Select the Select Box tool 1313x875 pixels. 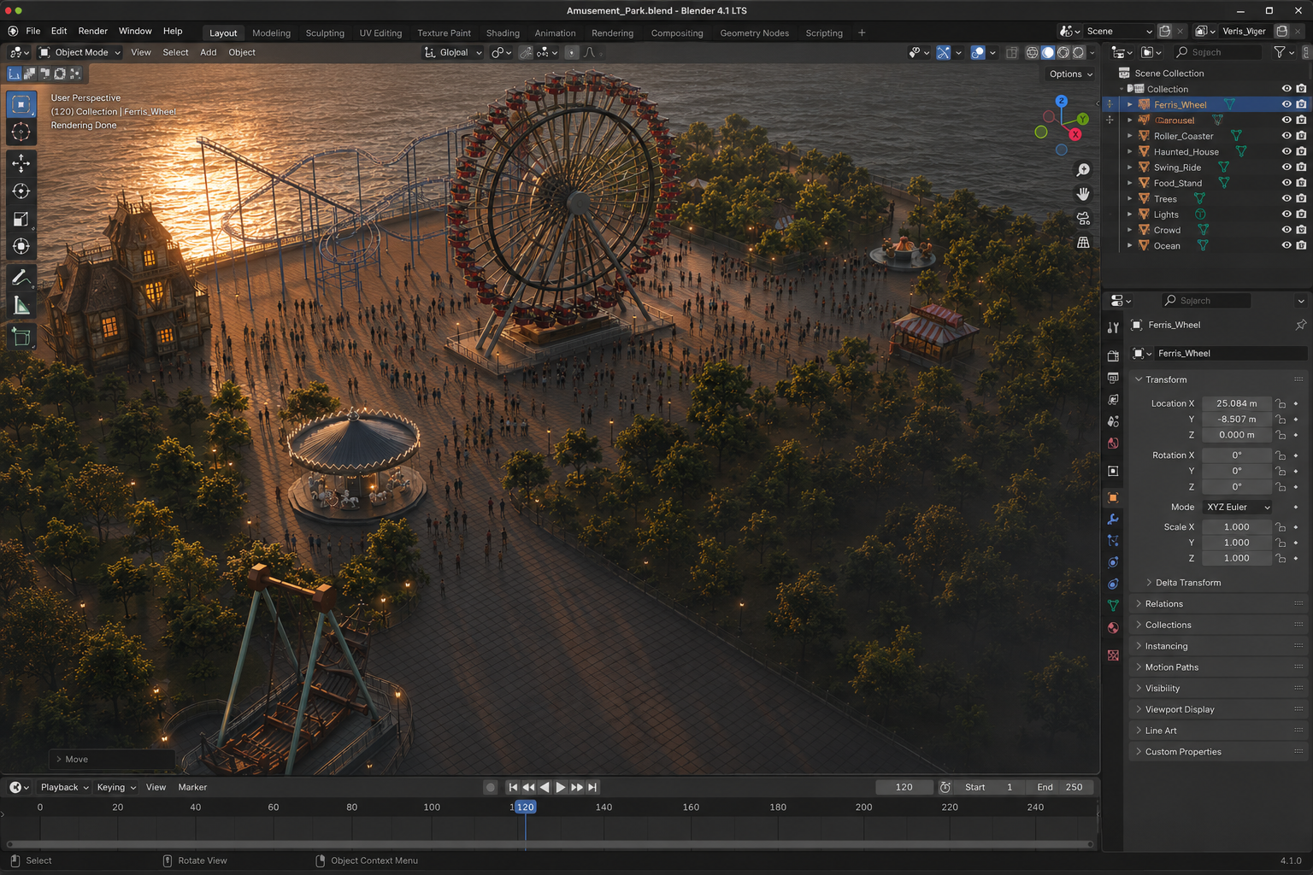pyautogui.click(x=21, y=104)
